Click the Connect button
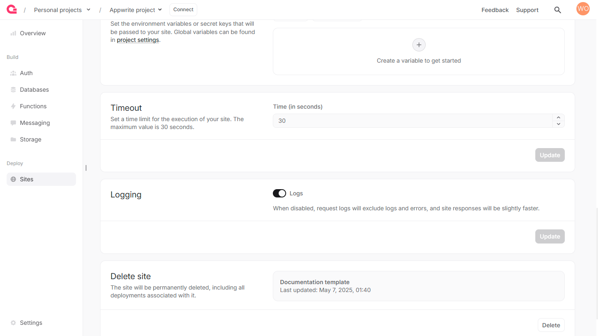Screen dimensions: 598x336 [183, 10]
